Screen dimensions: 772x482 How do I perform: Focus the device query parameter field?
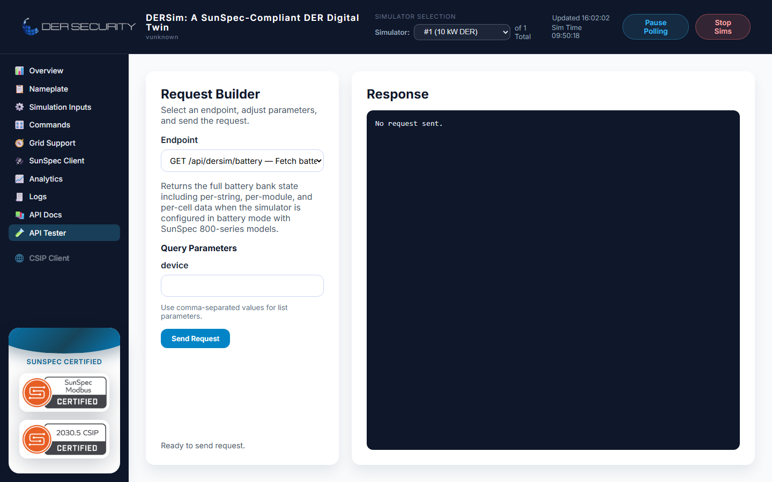pos(242,285)
